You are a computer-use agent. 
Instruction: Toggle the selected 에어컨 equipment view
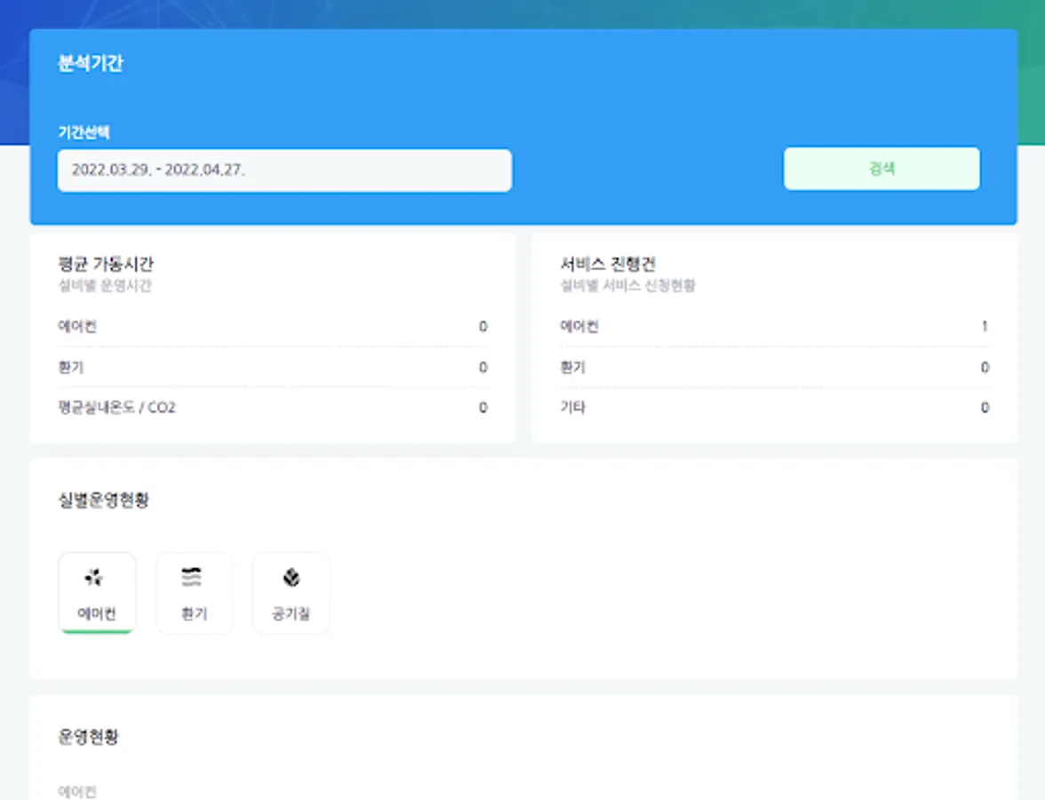(x=96, y=591)
